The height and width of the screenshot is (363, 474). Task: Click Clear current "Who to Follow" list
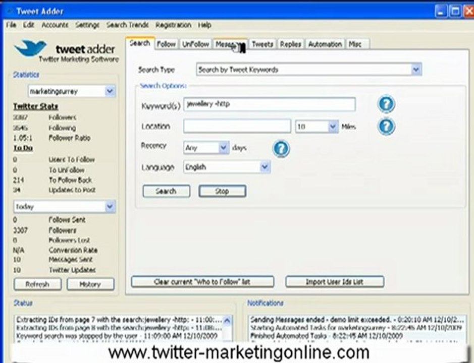202,282
